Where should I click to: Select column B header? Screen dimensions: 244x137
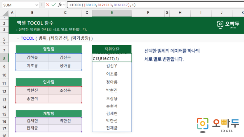(x=32, y=13)
